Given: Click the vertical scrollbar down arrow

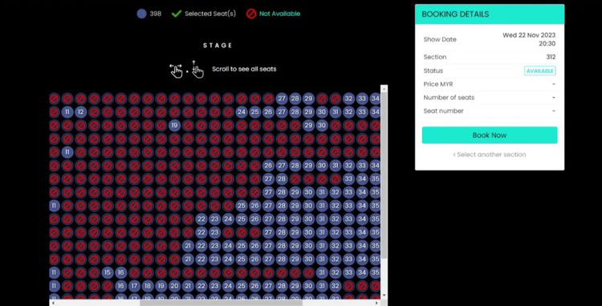Looking at the screenshot, I should click(384, 296).
